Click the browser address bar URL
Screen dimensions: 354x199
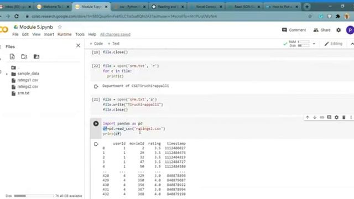click(x=124, y=16)
